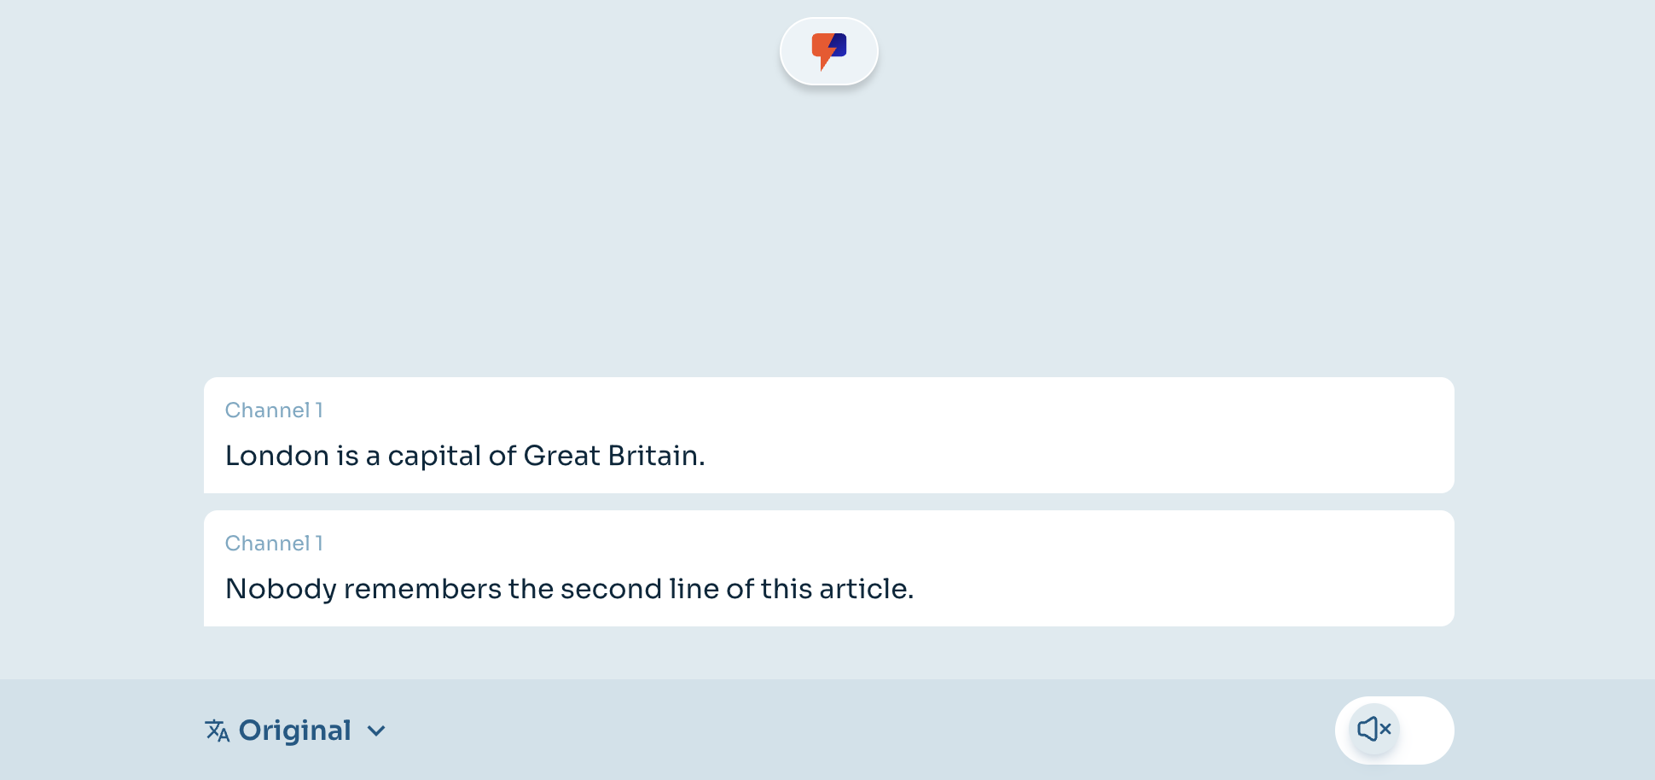This screenshot has width=1655, height=780.
Task: Toggle the sound switch on
Action: [1394, 731]
